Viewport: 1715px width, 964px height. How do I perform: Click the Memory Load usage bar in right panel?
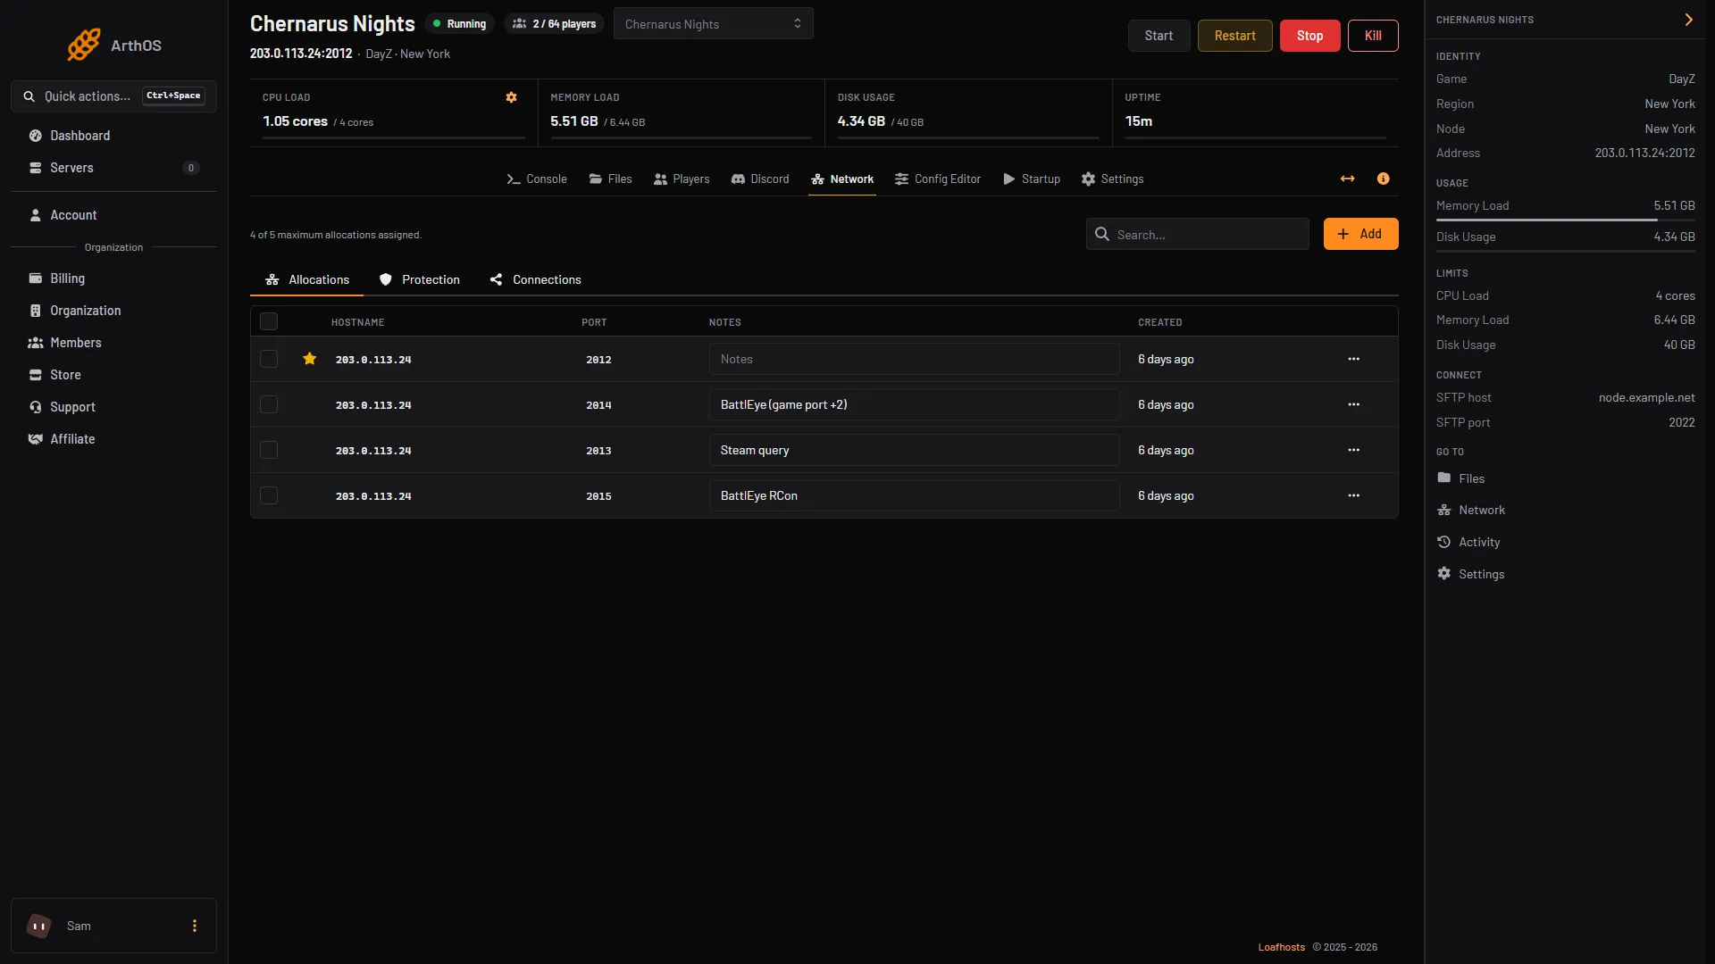point(1565,220)
